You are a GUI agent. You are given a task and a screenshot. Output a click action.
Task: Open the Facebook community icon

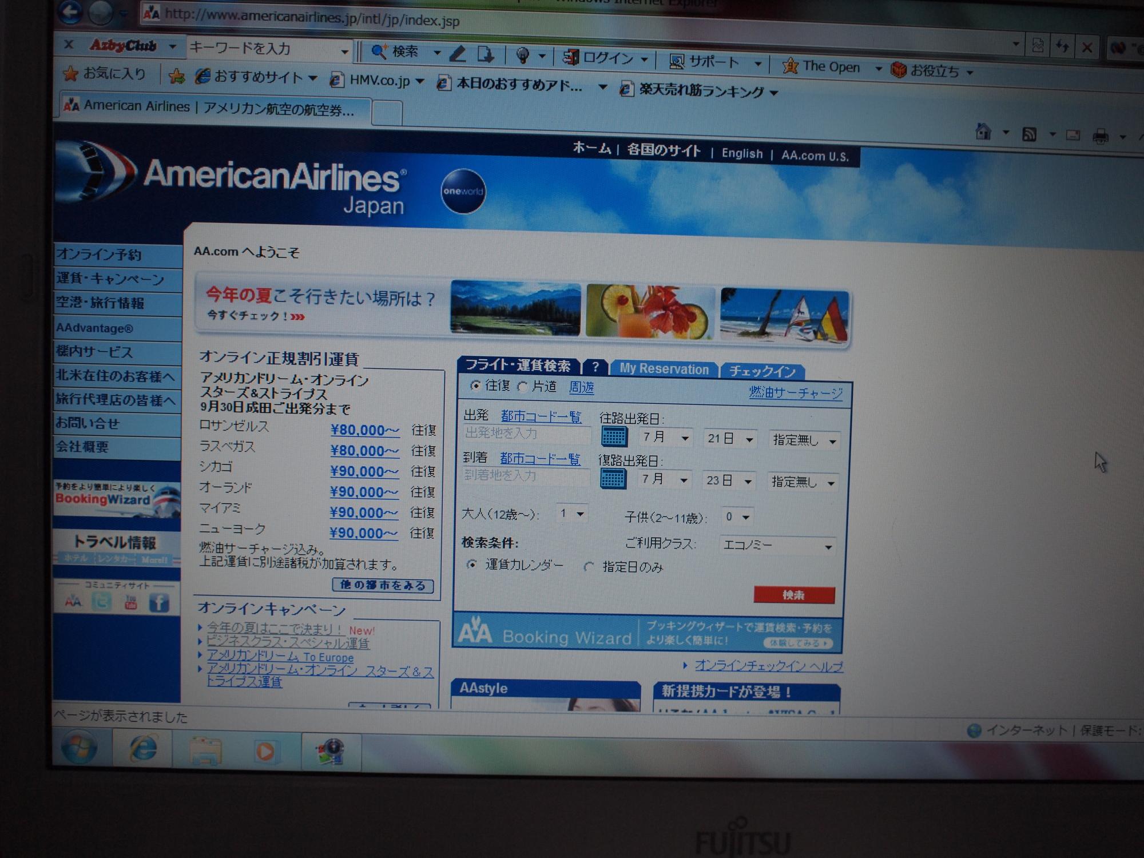click(158, 602)
